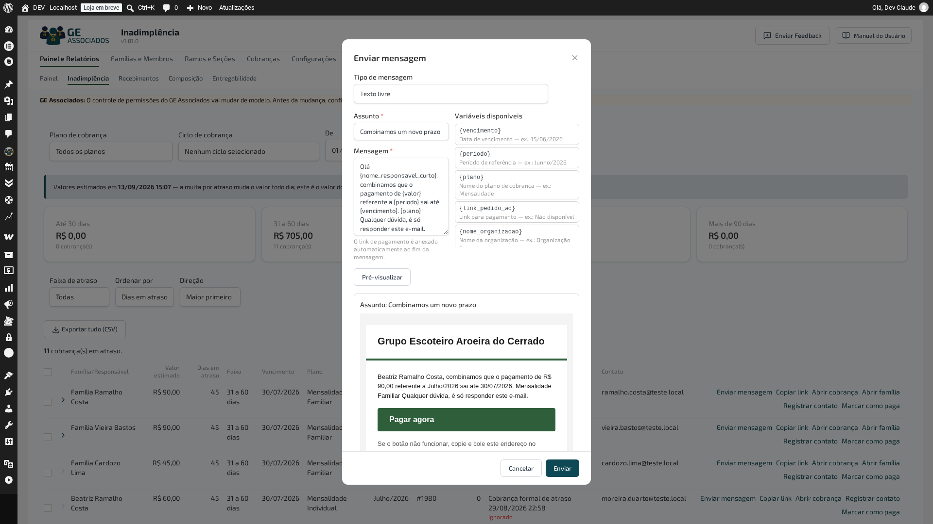Open the Ordenar por dropdown

[x=144, y=297]
